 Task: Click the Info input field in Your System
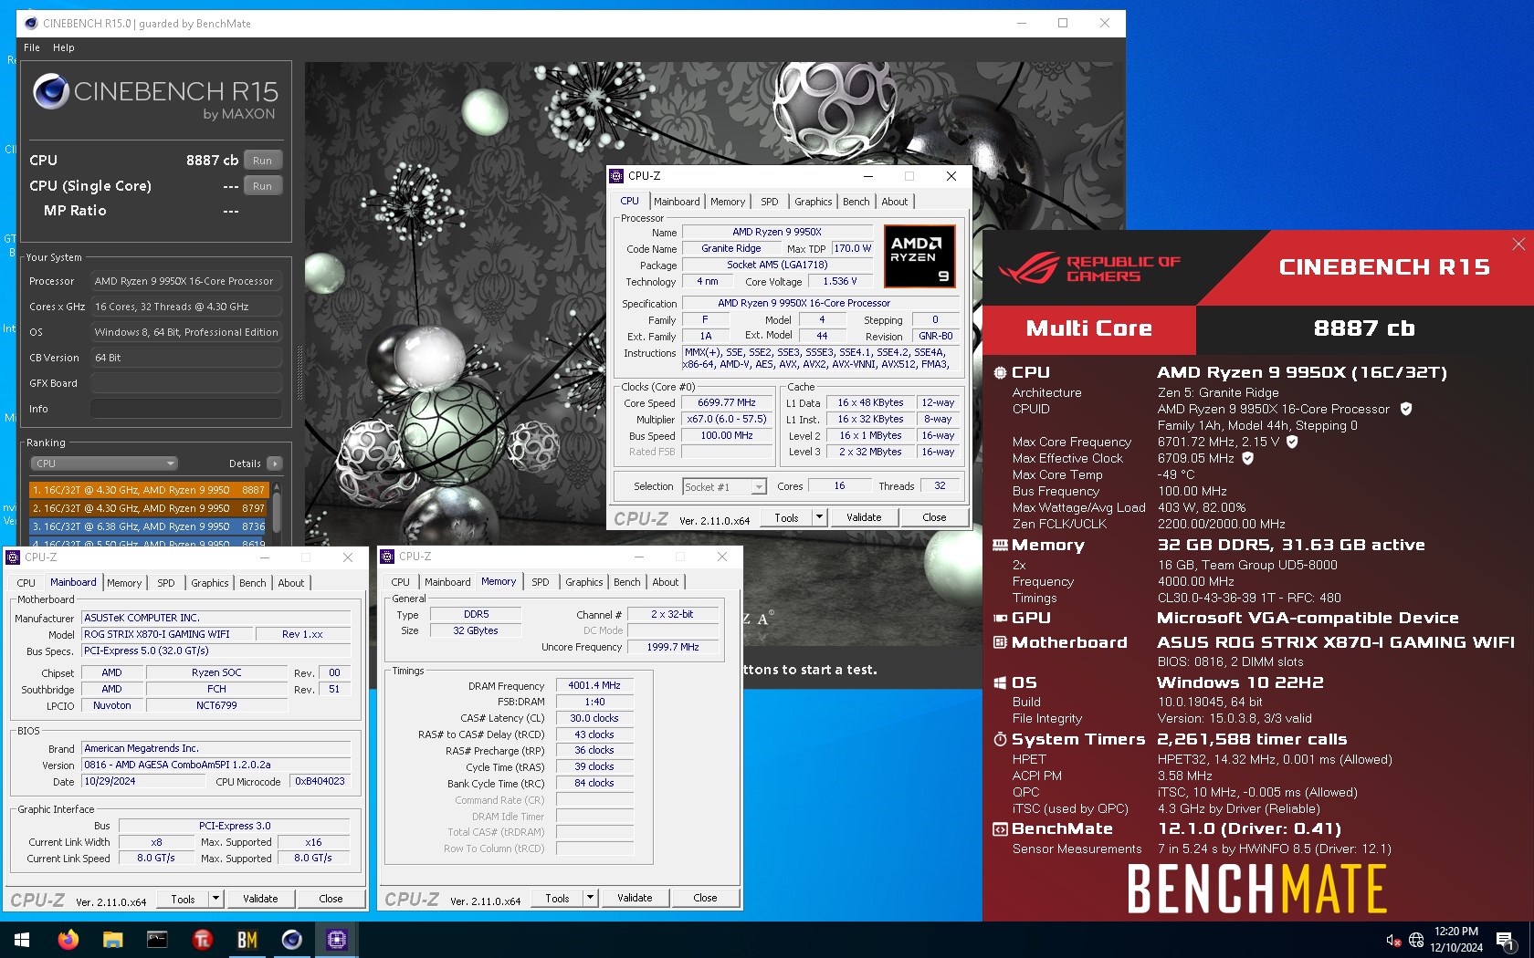pyautogui.click(x=186, y=409)
